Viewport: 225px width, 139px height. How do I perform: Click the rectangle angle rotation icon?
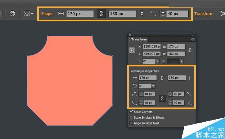135,86
